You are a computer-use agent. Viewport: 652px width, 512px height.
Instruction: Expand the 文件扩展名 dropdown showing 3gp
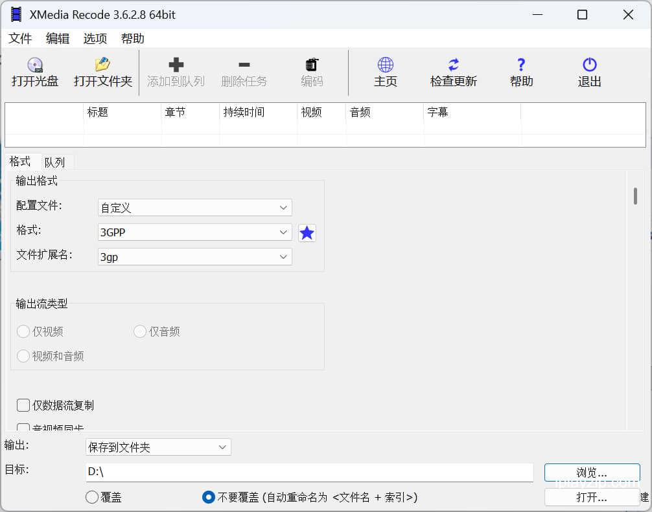(195, 256)
